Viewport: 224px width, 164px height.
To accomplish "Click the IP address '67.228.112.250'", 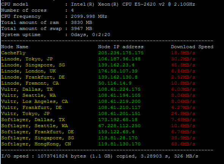I will 119,126.
